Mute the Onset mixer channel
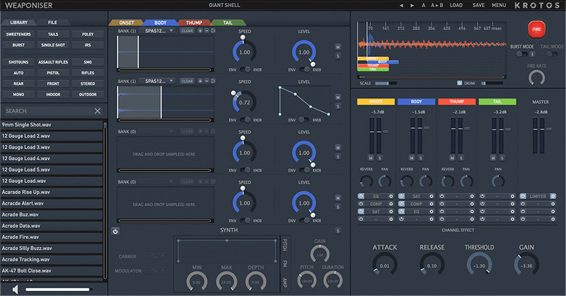This screenshot has width=566, height=296. [370, 158]
